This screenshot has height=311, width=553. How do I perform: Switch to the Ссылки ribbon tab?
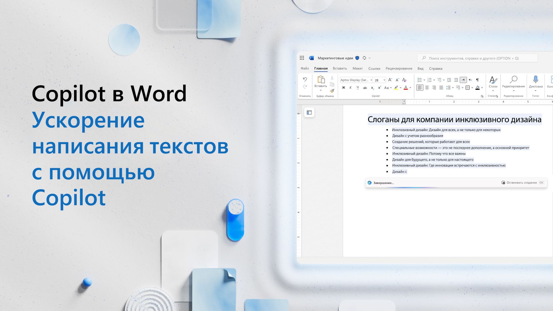374,69
